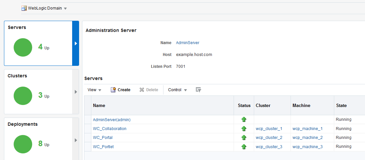365x160 pixels.
Task: Click the 8 Up deployments count
Action: coord(44,144)
